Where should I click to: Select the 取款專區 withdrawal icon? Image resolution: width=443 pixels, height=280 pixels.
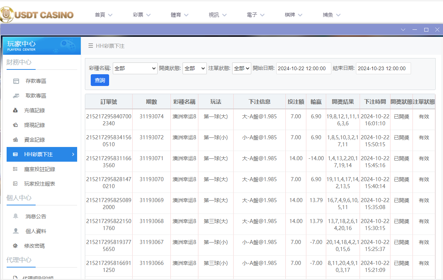[x=16, y=96]
